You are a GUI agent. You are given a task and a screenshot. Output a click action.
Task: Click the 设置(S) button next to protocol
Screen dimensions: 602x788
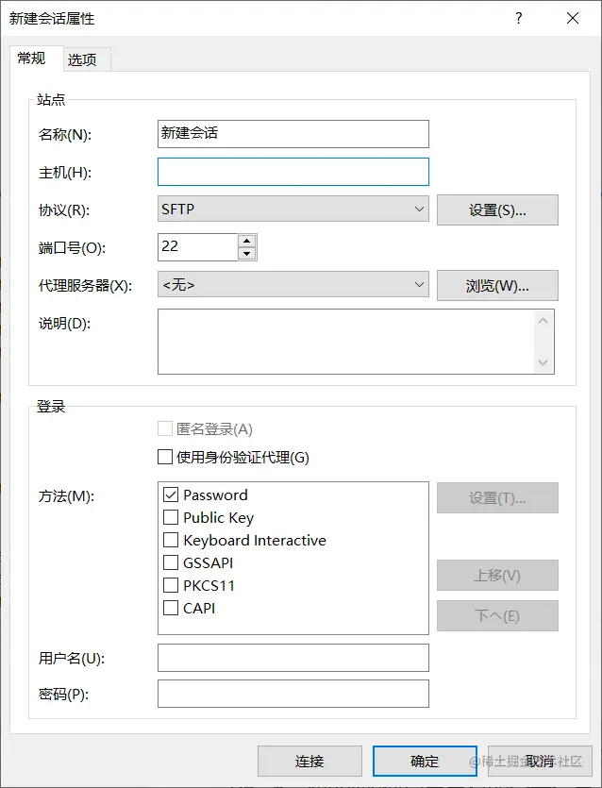497,210
